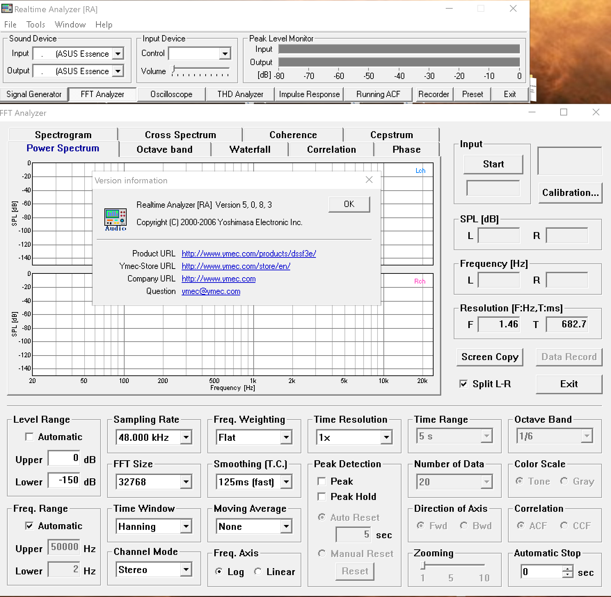Select the Gray color scale option
Screen dimensions: 611x597
(564, 481)
